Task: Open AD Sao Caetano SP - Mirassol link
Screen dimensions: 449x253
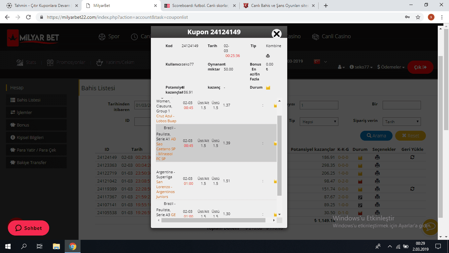Action: click(x=166, y=149)
